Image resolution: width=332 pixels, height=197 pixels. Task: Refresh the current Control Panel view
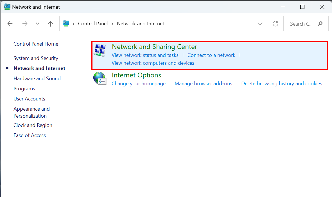[275, 24]
